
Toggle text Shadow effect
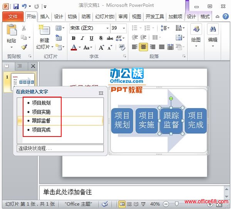click(x=100, y=38)
